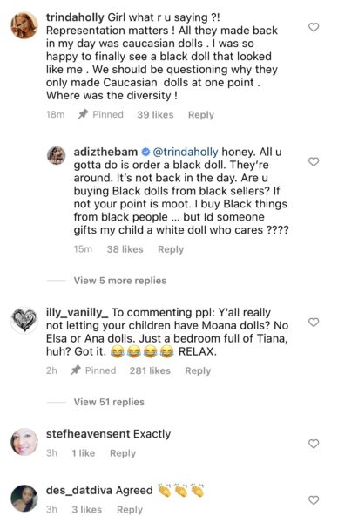Open stefheavensent's profile photo
The image size is (338, 523).
24,442
